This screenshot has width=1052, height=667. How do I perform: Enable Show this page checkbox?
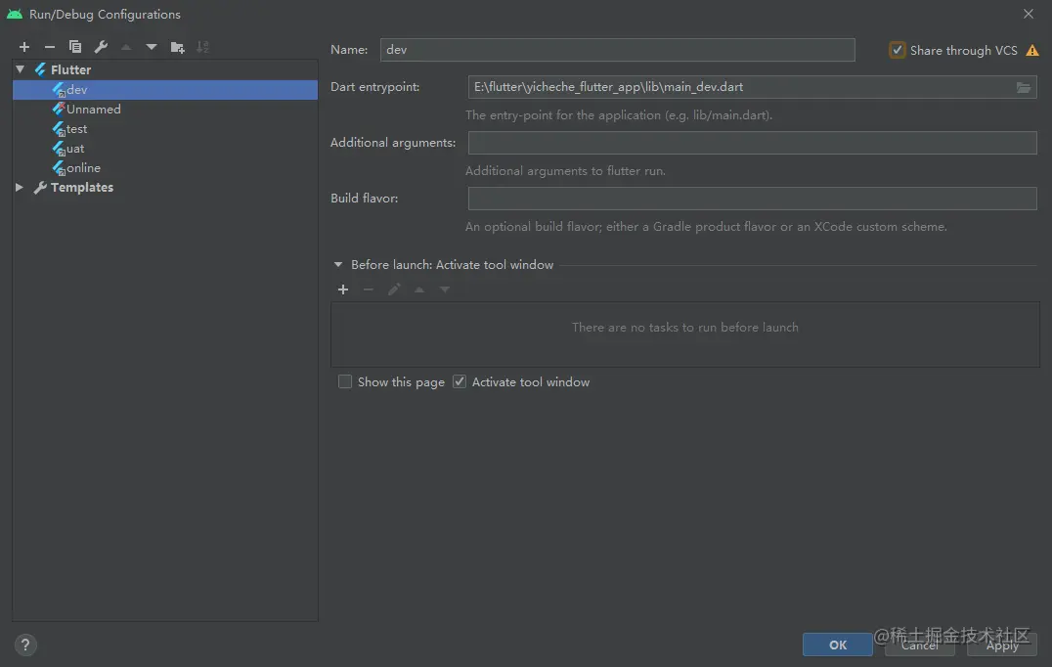345,382
